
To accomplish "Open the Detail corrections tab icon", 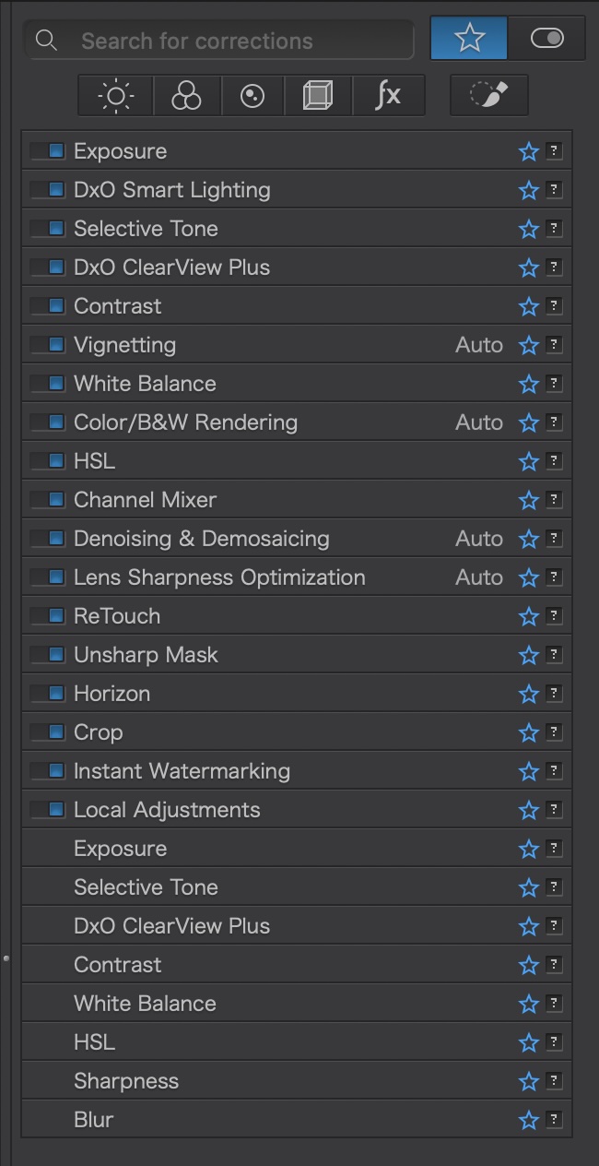I will click(252, 96).
